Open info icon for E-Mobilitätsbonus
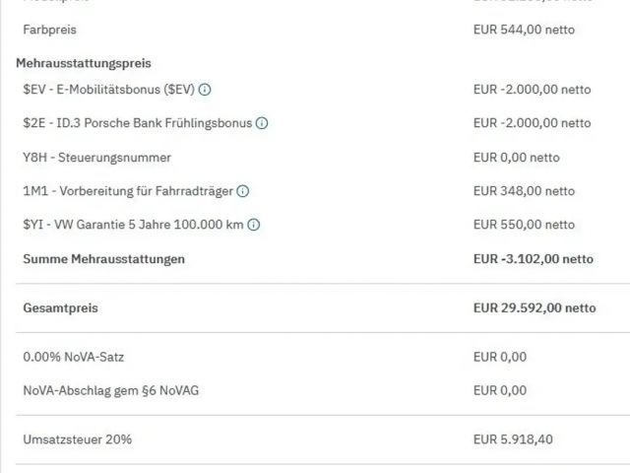The width and height of the screenshot is (630, 473). click(205, 90)
